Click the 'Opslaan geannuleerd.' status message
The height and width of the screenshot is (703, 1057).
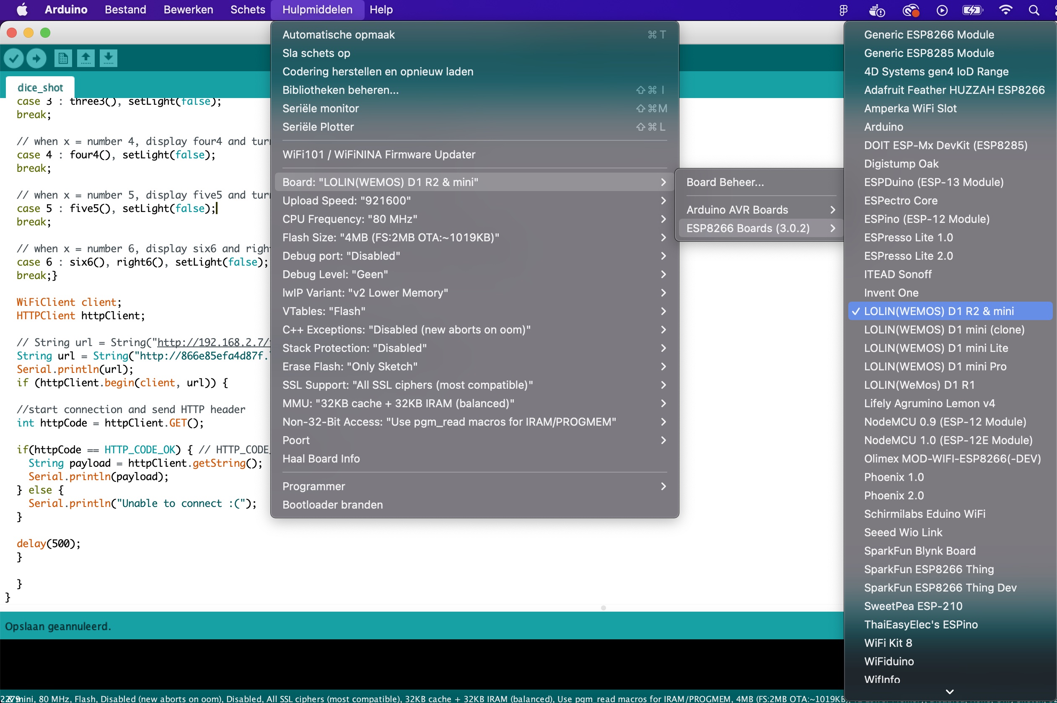[58, 626]
